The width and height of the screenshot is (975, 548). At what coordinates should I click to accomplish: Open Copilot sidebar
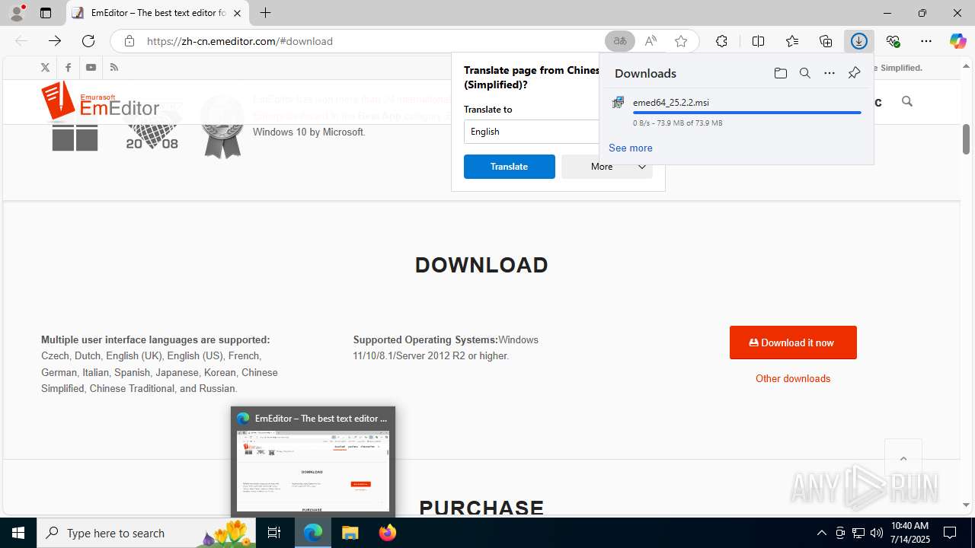pyautogui.click(x=957, y=41)
